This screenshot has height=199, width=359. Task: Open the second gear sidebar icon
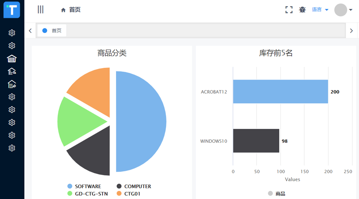(12, 46)
